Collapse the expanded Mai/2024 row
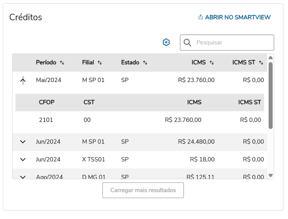The image size is (288, 219). [x=23, y=81]
